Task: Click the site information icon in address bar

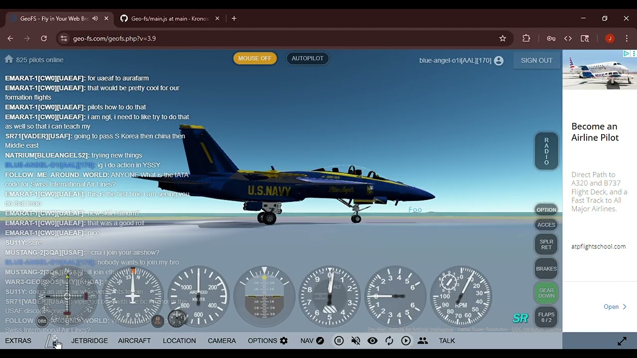Action: point(63,38)
